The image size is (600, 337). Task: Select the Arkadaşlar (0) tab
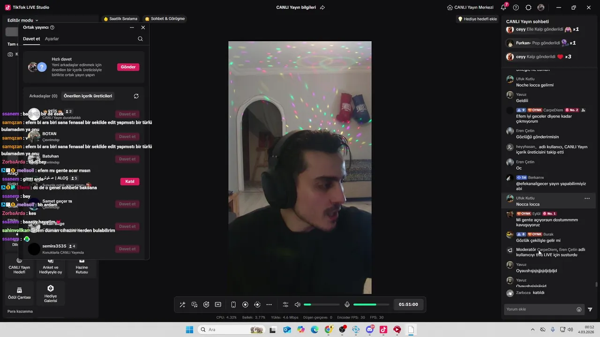[x=43, y=96]
